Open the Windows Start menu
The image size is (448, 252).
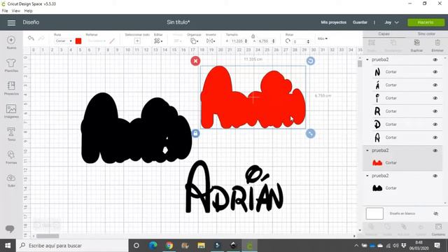coord(8,246)
